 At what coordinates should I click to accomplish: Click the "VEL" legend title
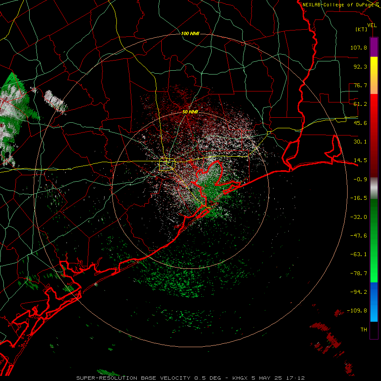(x=372, y=25)
